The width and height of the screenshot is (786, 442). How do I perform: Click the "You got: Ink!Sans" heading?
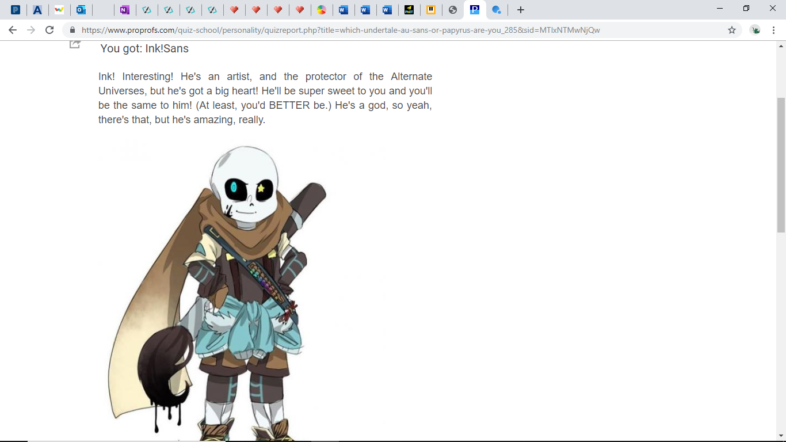[144, 48]
